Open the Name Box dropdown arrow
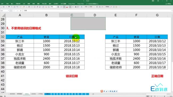The width and height of the screenshot is (173, 97). pyautogui.click(x=9, y=11)
